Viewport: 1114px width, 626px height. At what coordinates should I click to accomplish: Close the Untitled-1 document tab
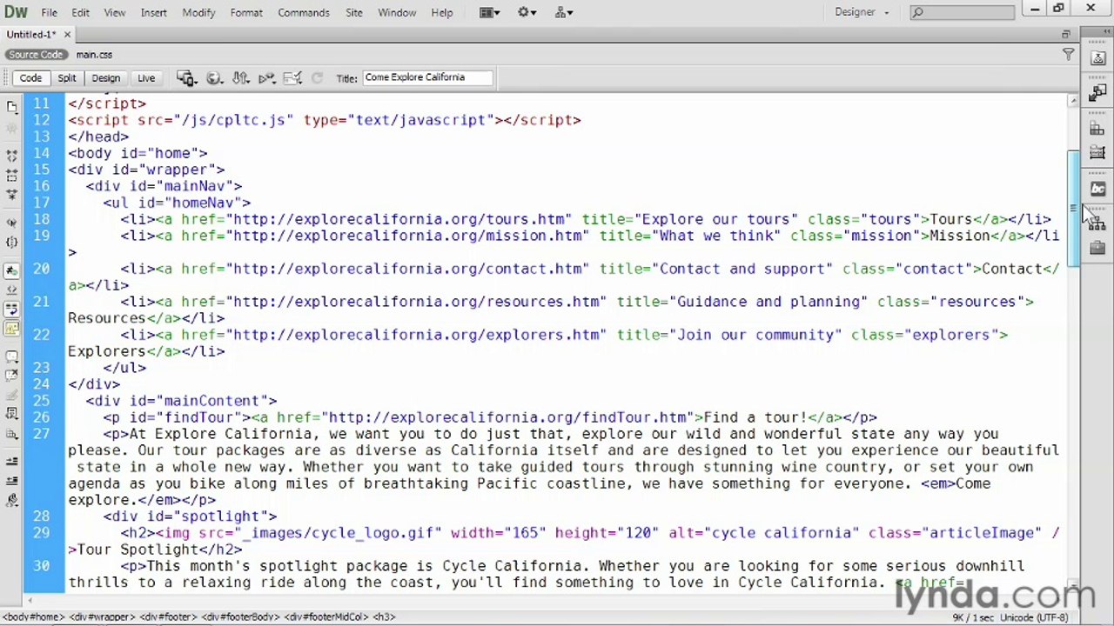click(68, 35)
